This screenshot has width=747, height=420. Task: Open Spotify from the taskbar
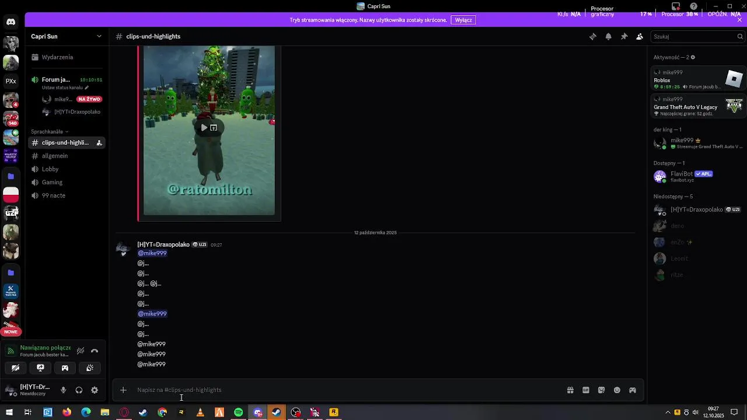click(x=238, y=412)
